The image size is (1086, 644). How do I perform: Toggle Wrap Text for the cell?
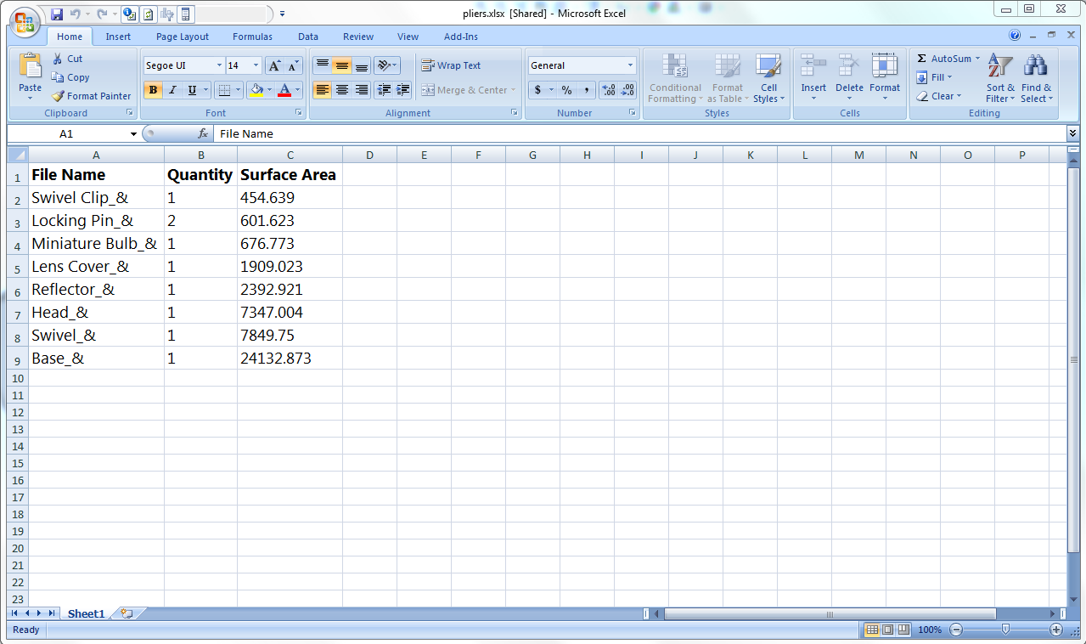click(451, 65)
